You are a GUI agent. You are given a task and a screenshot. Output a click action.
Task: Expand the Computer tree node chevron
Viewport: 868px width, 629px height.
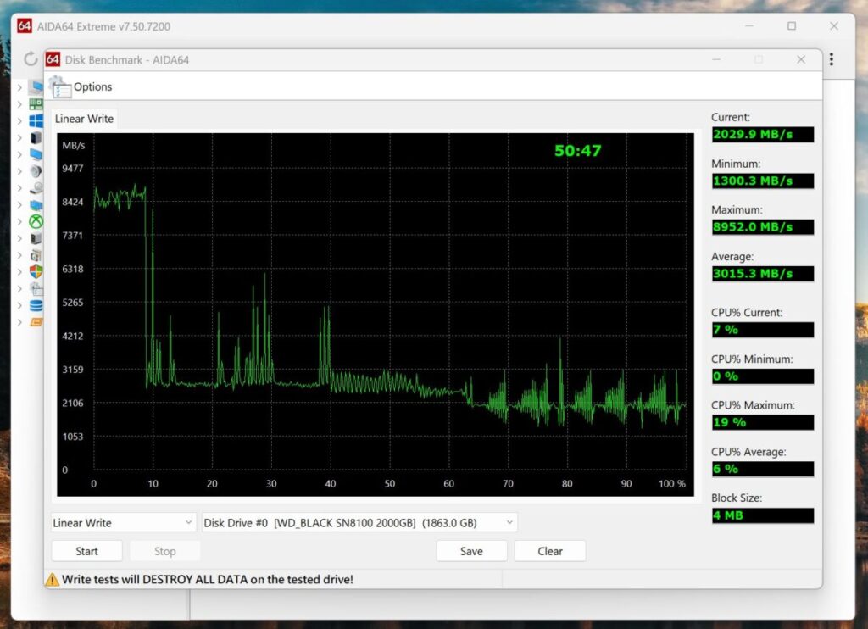(x=19, y=87)
